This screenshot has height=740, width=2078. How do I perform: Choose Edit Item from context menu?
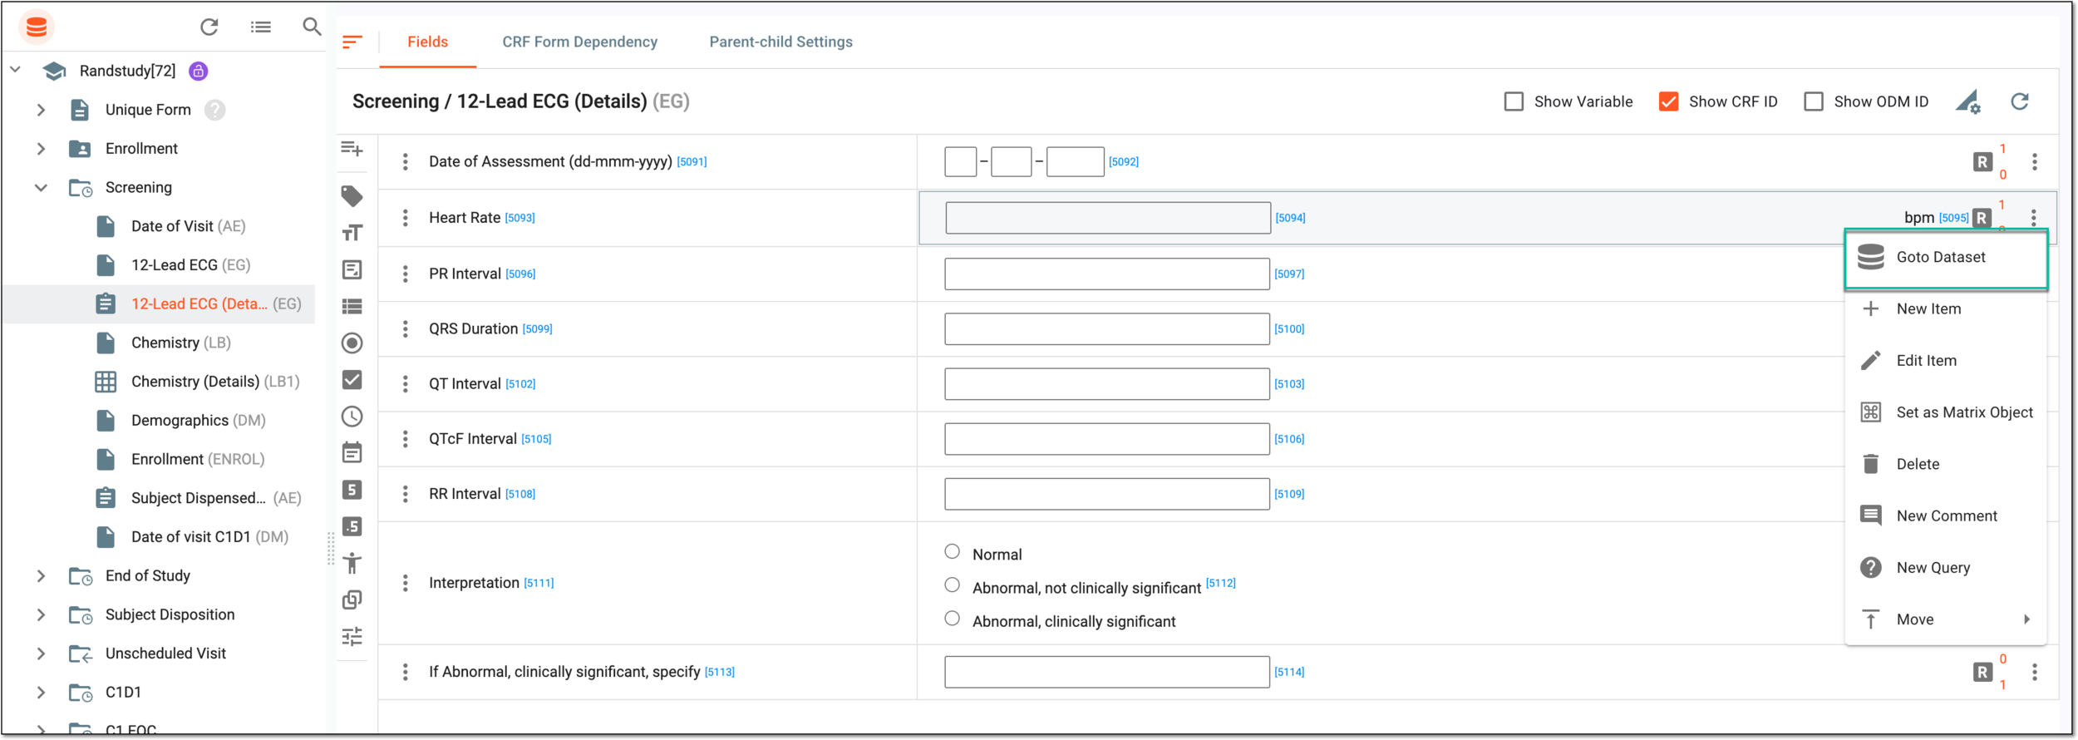tap(1946, 361)
